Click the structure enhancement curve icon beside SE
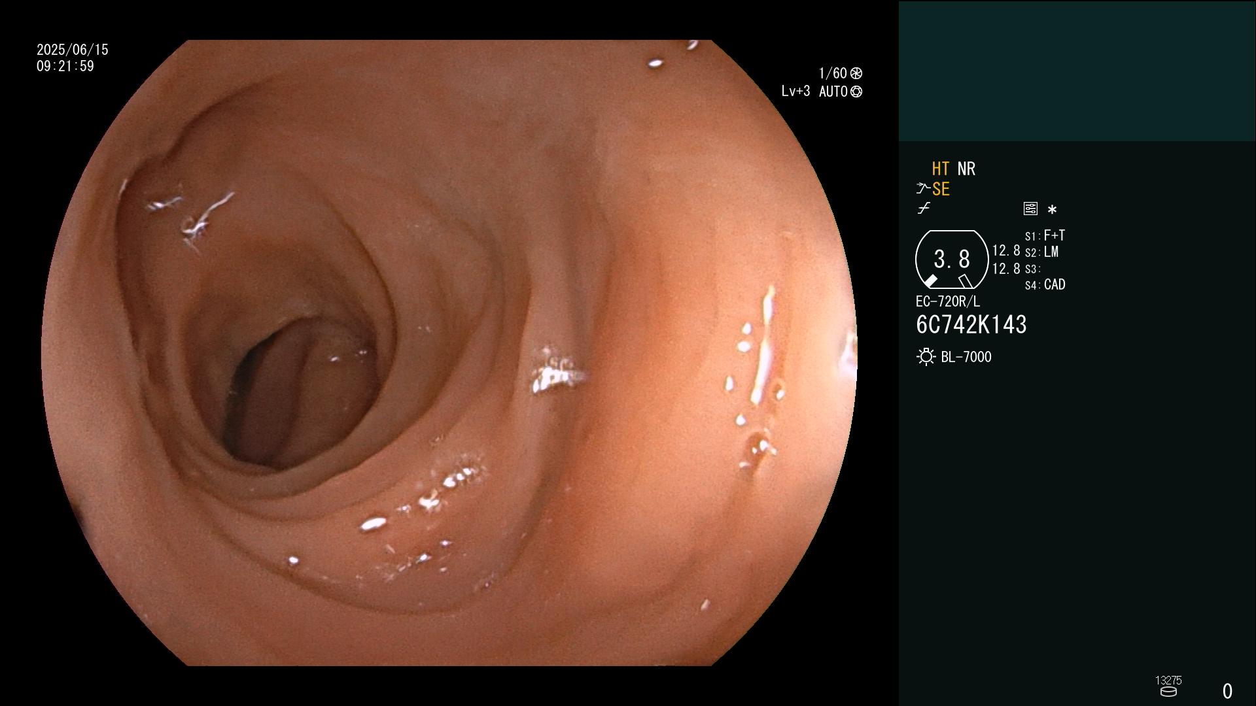The image size is (1256, 706). coord(923,189)
